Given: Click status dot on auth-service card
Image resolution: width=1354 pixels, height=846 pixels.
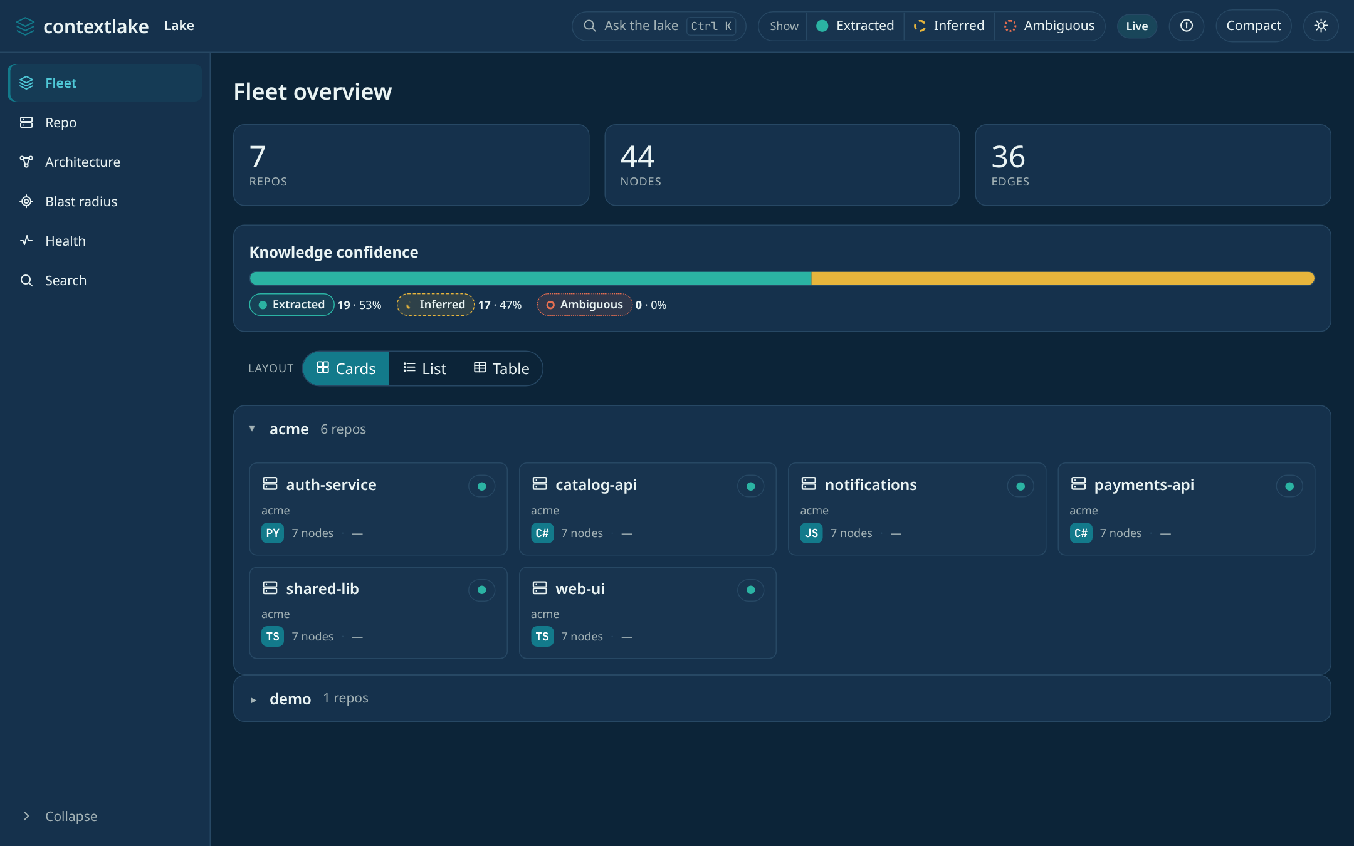Looking at the screenshot, I should coord(481,486).
